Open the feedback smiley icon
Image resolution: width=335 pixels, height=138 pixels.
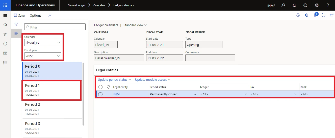(x=305, y=5)
